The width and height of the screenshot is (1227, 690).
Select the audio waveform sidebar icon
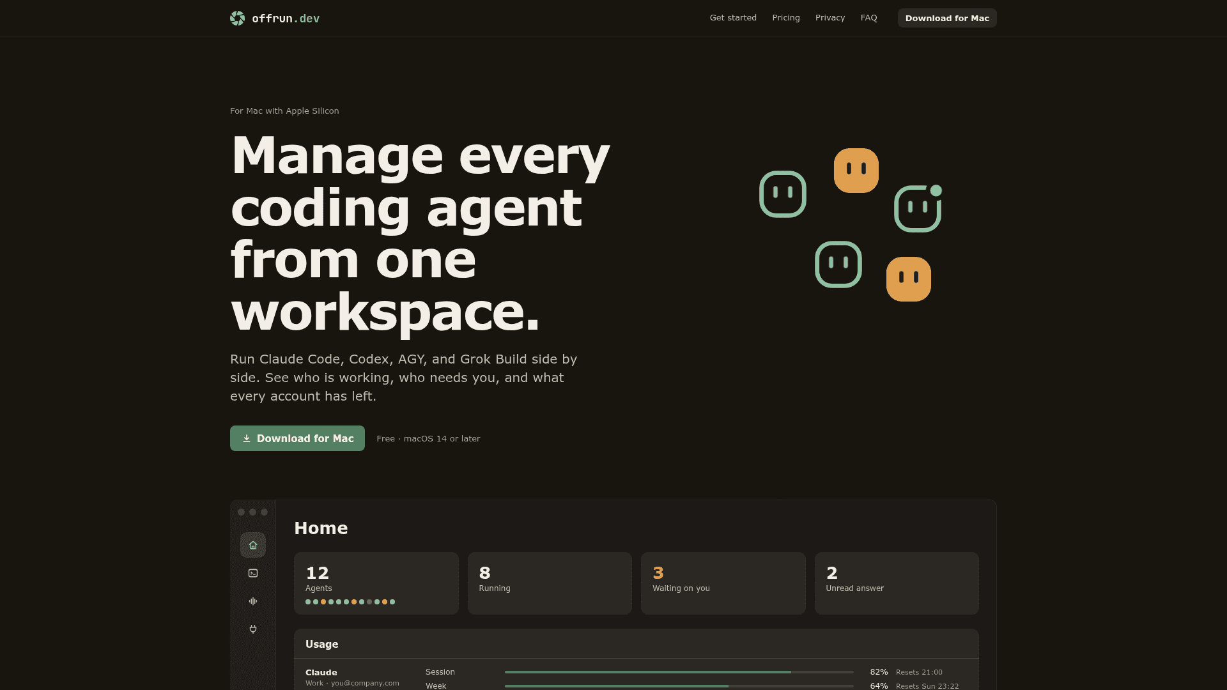point(253,601)
